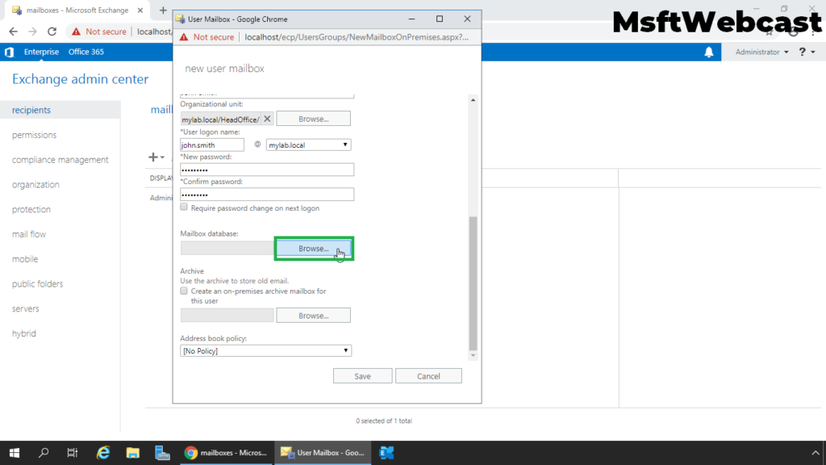Browse for Mailbox database

(314, 249)
